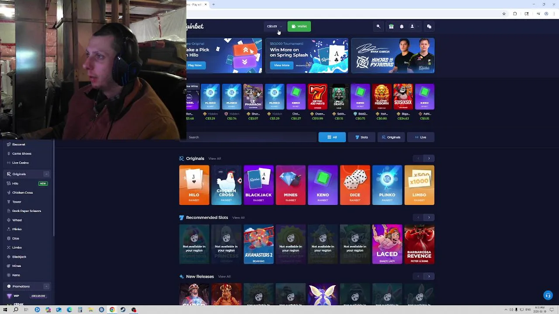Open the Barbarossa Revenge slot card
Viewport: 559px width, 314px height.
pos(419,244)
